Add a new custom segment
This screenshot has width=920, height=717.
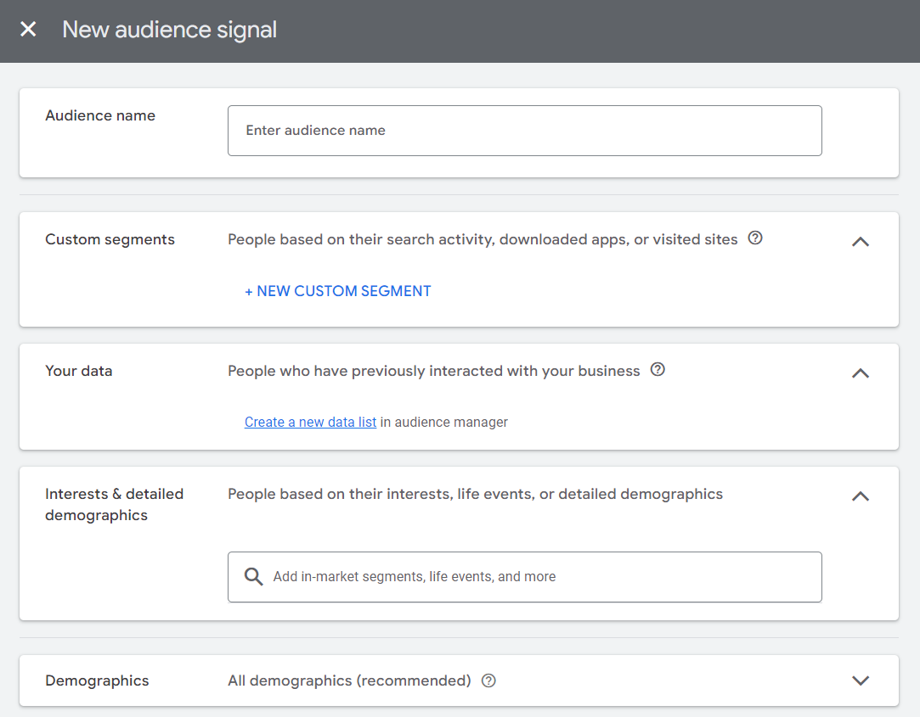click(337, 291)
